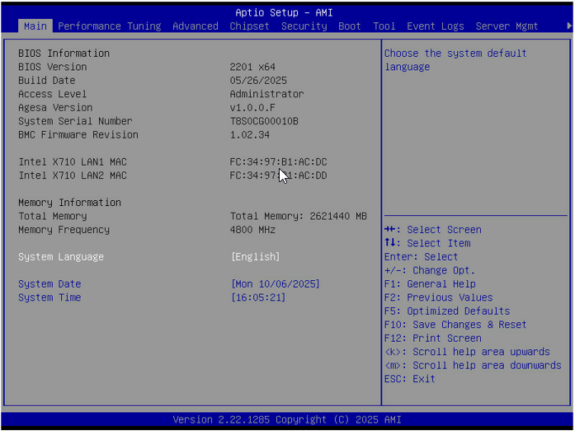The height and width of the screenshot is (435, 575).
Task: Click the right arrow after Server Mgmt
Action: click(568, 26)
